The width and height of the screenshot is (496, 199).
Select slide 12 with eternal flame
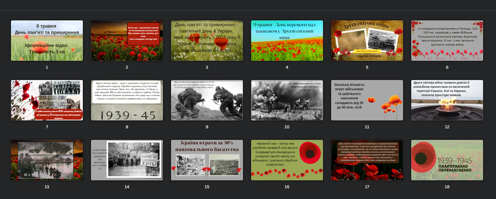(447, 100)
